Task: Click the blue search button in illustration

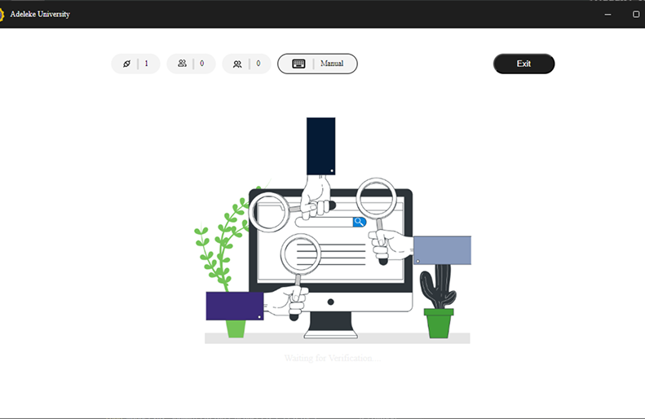Action: [x=359, y=222]
